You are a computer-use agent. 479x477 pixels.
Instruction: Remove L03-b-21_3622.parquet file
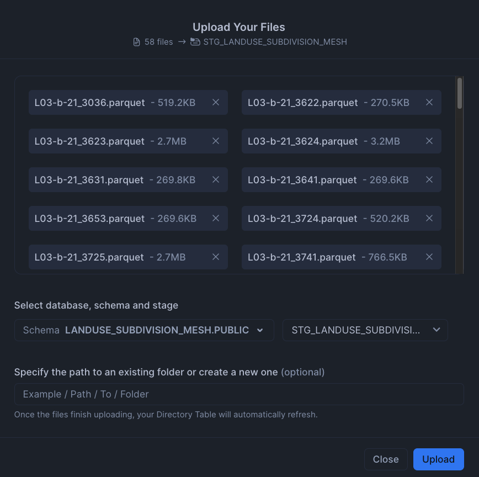pos(429,102)
